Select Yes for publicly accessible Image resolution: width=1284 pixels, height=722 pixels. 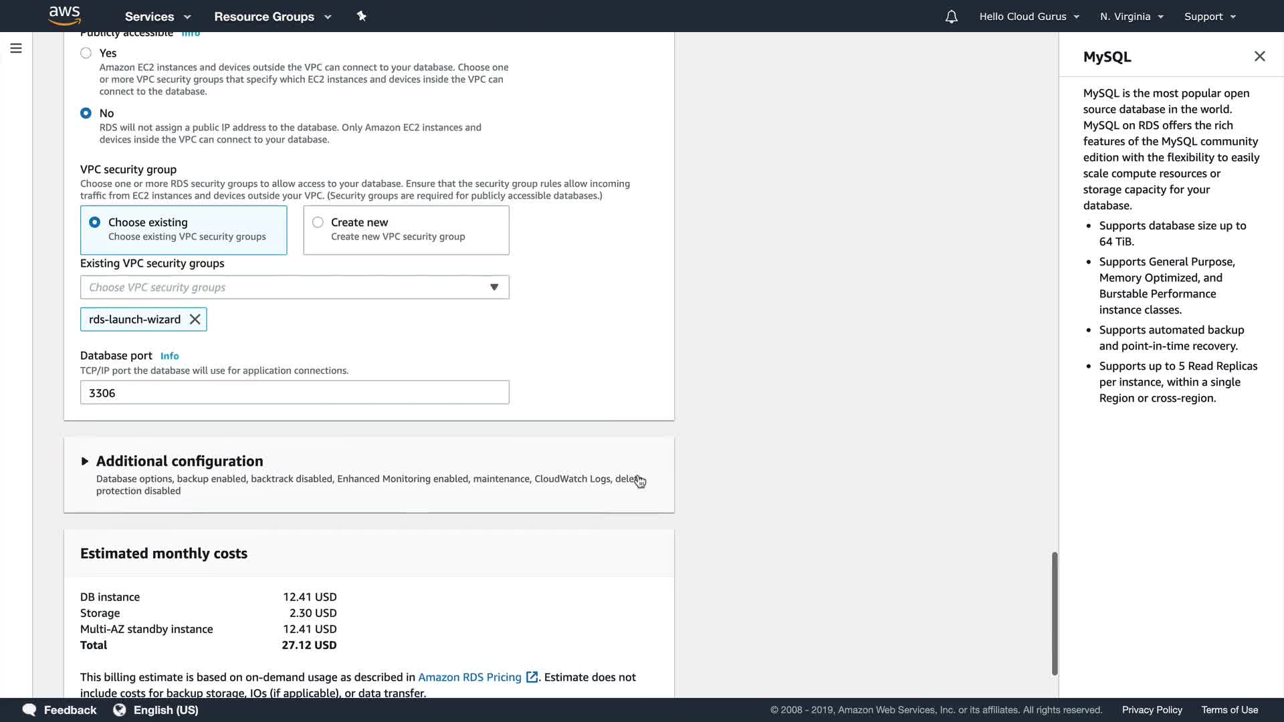coord(86,53)
